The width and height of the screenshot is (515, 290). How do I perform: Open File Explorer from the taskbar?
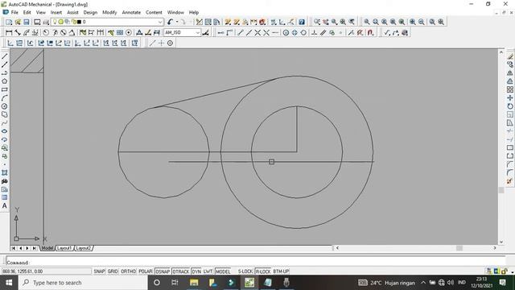point(194,283)
